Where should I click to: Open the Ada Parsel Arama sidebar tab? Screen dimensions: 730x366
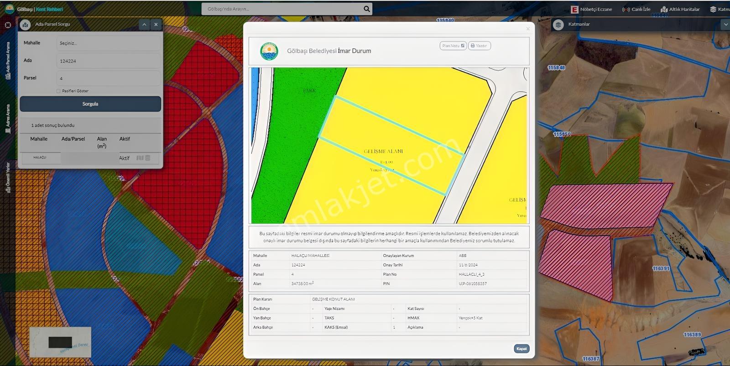pos(8,61)
